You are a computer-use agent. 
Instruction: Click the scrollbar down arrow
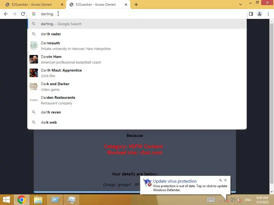(x=271, y=192)
